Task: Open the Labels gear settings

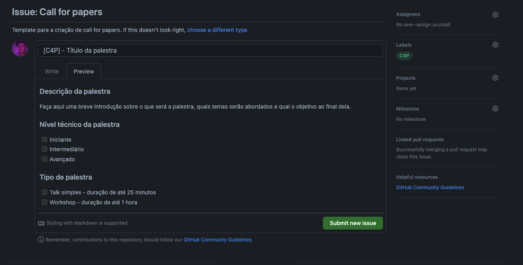Action: 495,45
